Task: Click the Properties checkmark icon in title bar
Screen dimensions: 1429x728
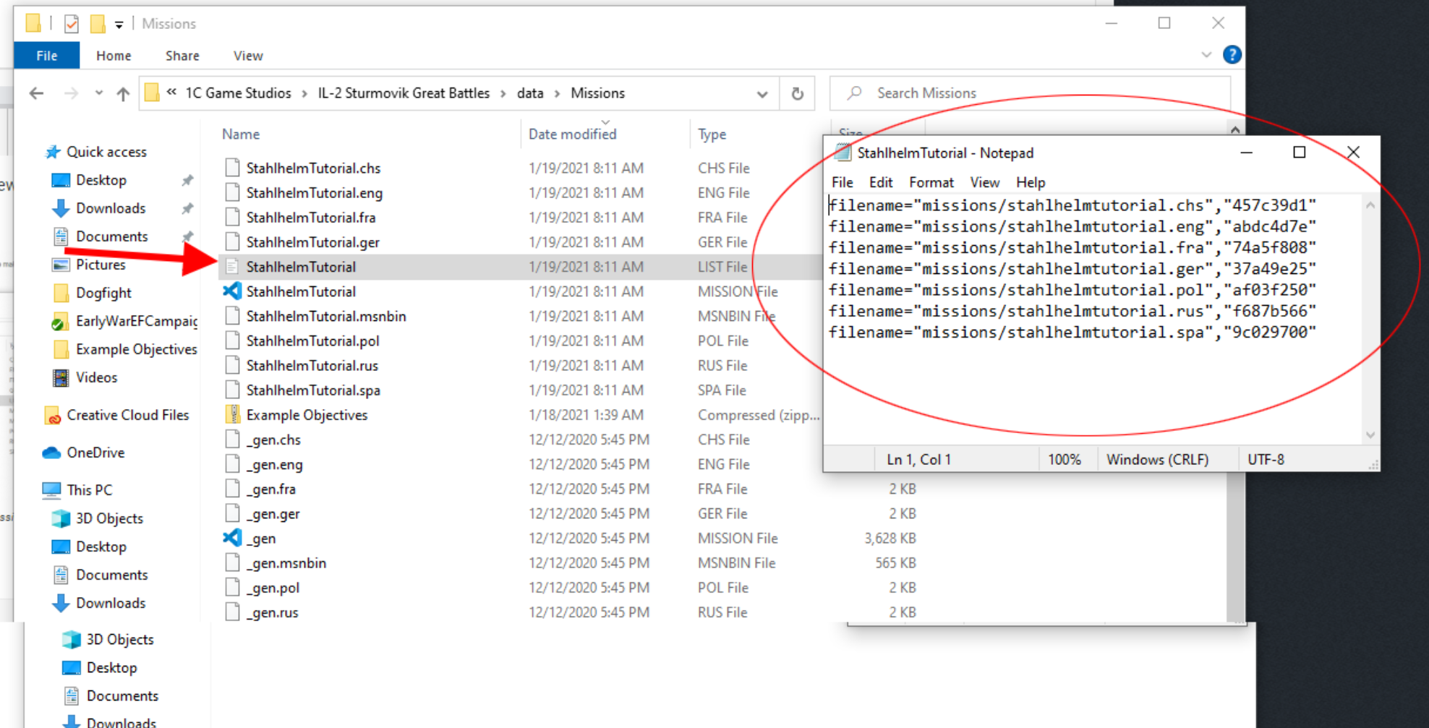Action: pyautogui.click(x=72, y=24)
